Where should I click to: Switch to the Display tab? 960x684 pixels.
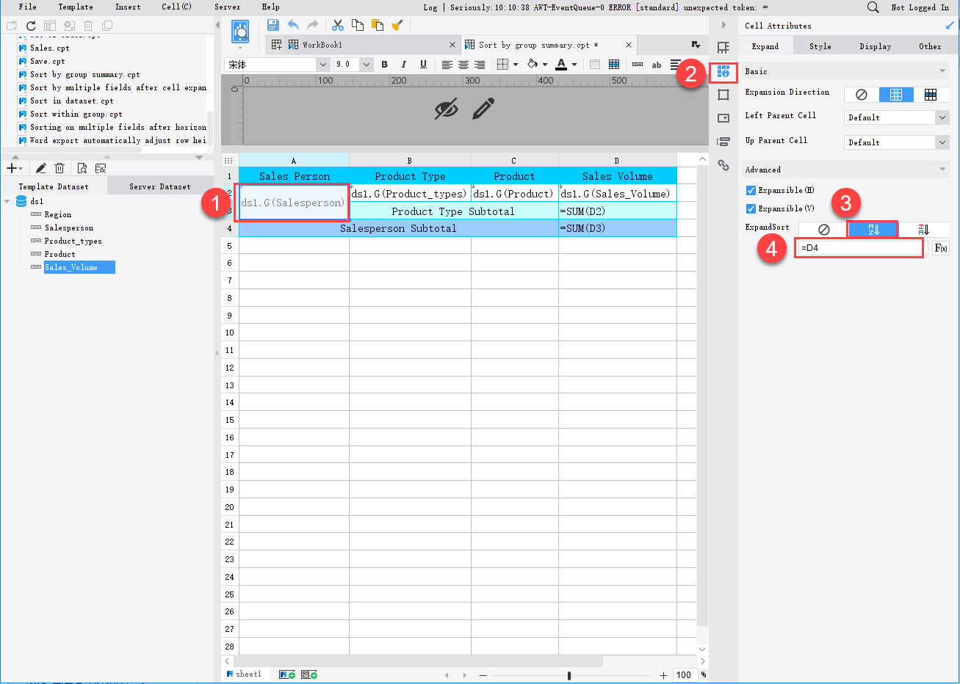point(876,46)
